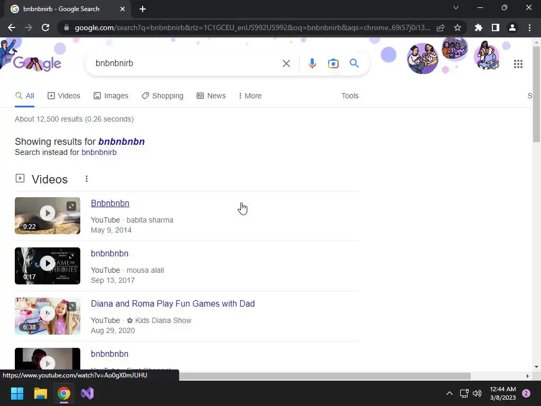
Task: Open the Windows Start menu
Action: (x=17, y=393)
